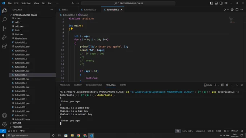Select the Code terminal profile label
246x138 pixels.
tap(208, 85)
